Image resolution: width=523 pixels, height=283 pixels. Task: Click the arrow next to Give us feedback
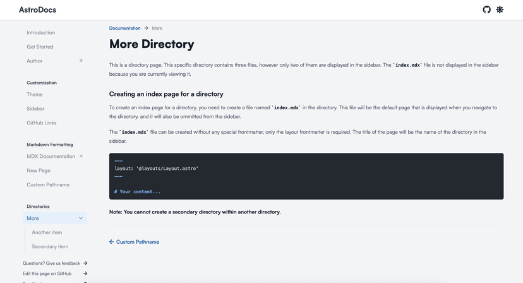coord(85,263)
